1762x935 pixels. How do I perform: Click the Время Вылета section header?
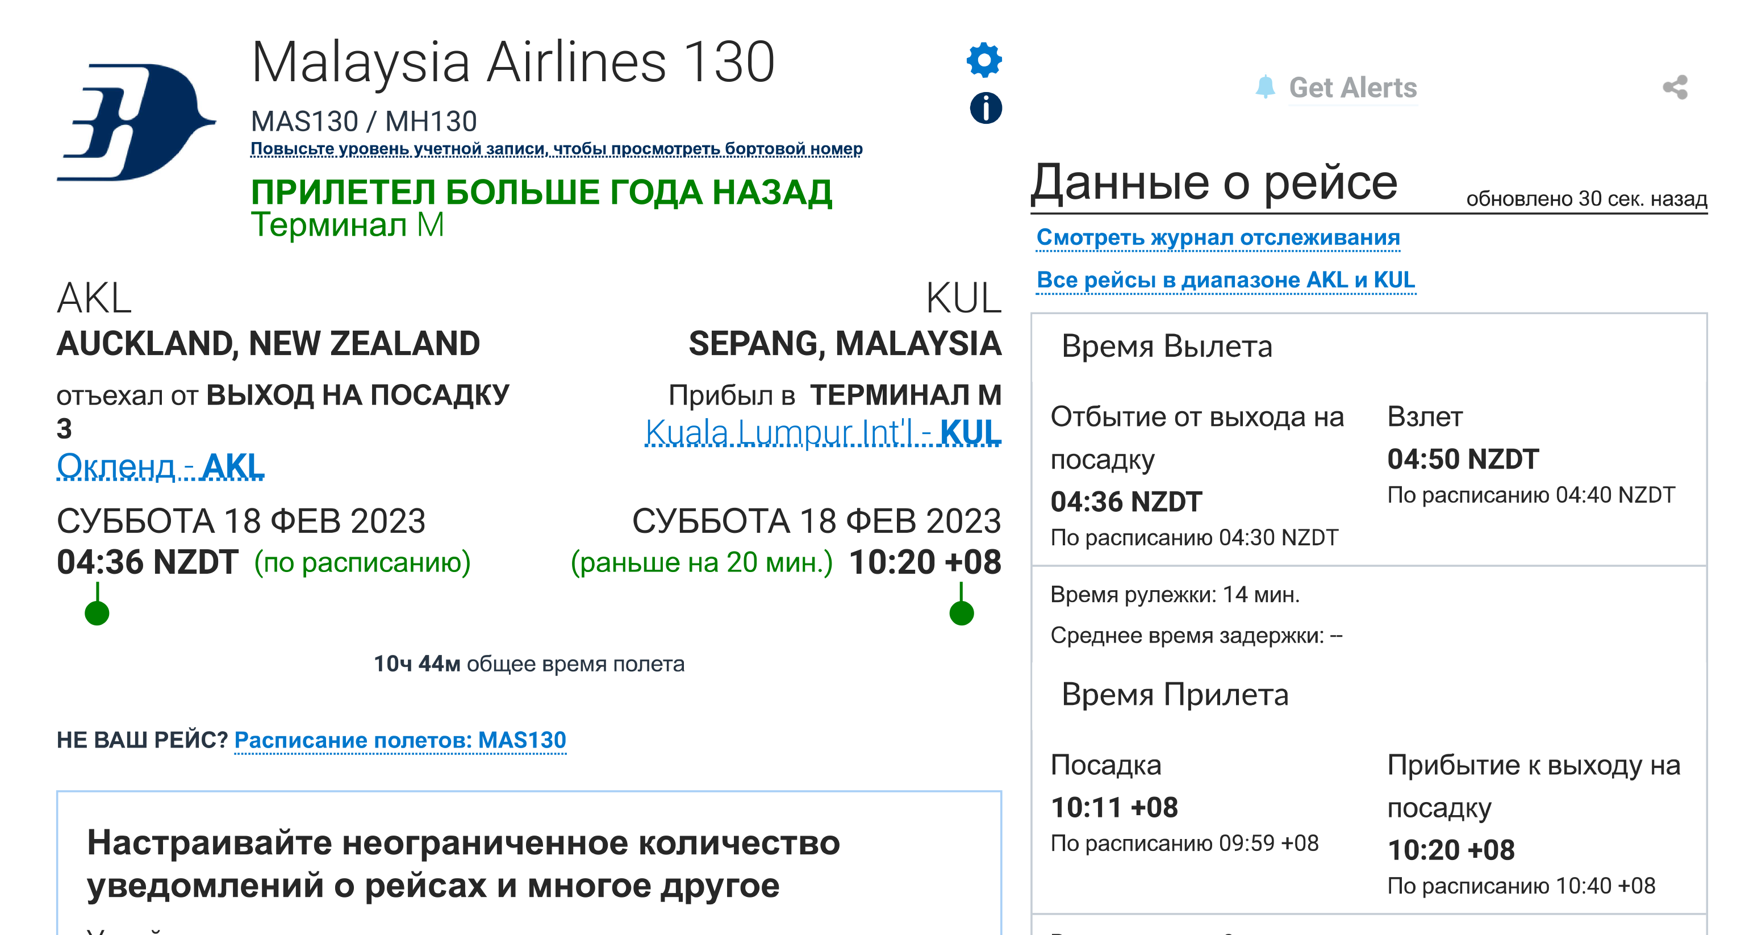point(1166,346)
